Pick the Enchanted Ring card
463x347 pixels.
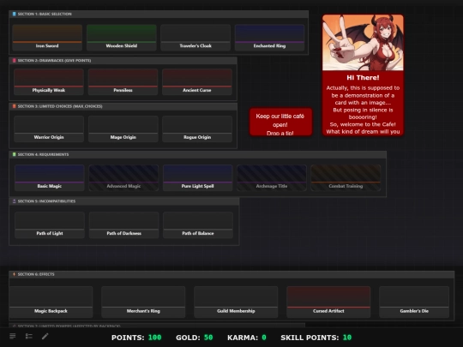[x=269, y=38]
